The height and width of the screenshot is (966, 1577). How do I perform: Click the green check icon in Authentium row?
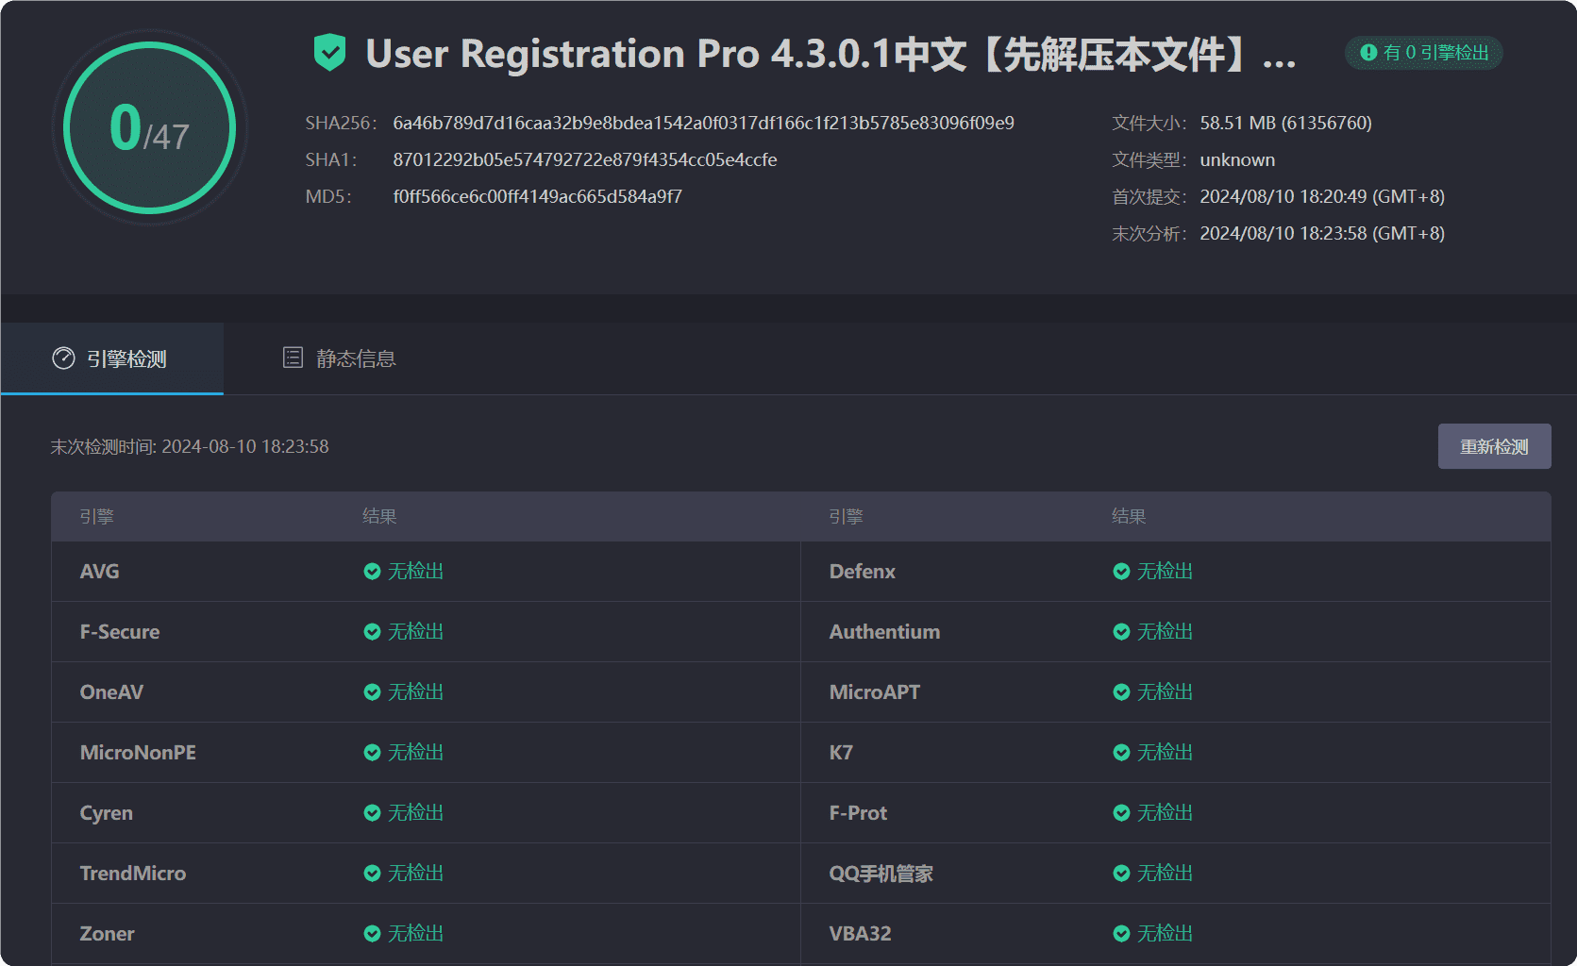(x=1121, y=632)
